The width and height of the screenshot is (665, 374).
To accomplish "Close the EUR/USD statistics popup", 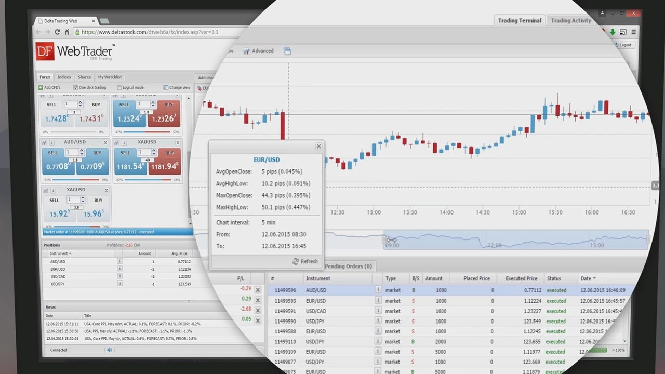I will pos(319,146).
